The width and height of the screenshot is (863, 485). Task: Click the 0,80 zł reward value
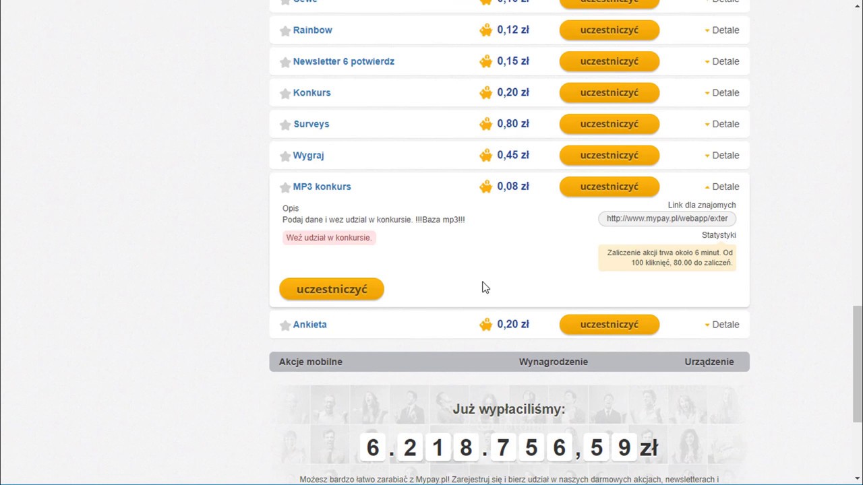click(x=513, y=124)
